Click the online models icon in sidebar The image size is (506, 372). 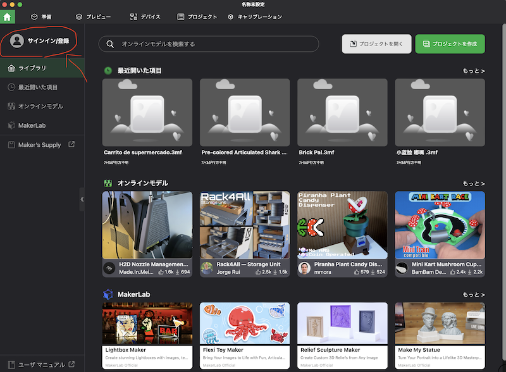[x=11, y=106]
